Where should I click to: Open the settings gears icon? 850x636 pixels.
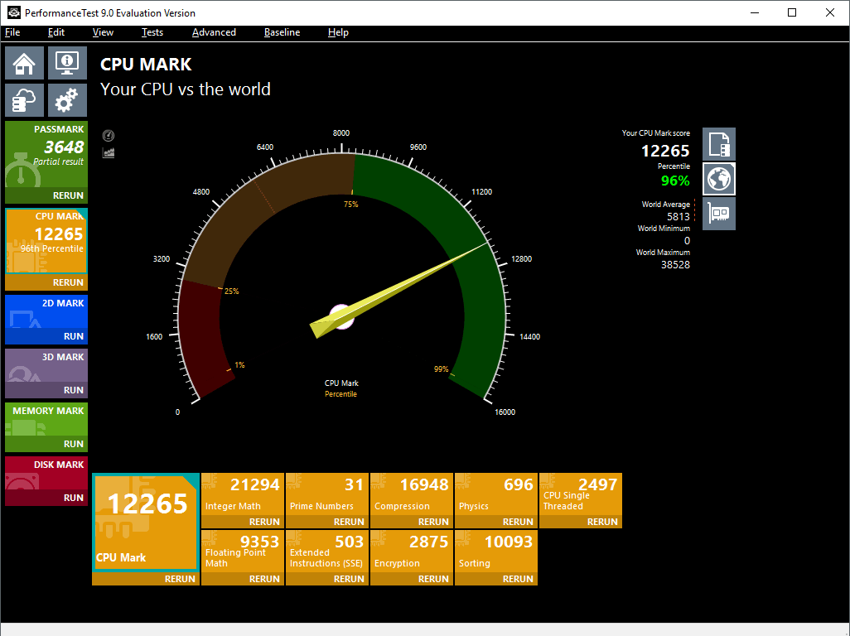67,100
